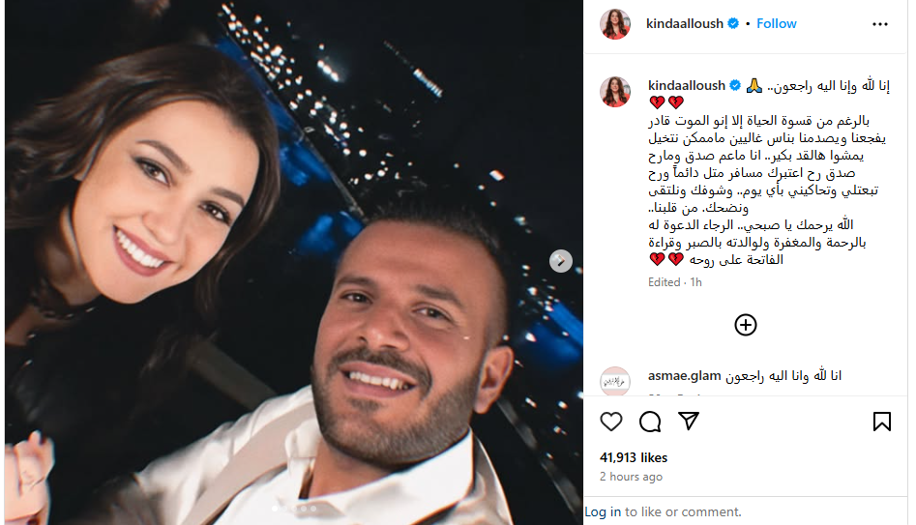
Task: Follow kindaalloush account
Action: pyautogui.click(x=777, y=23)
